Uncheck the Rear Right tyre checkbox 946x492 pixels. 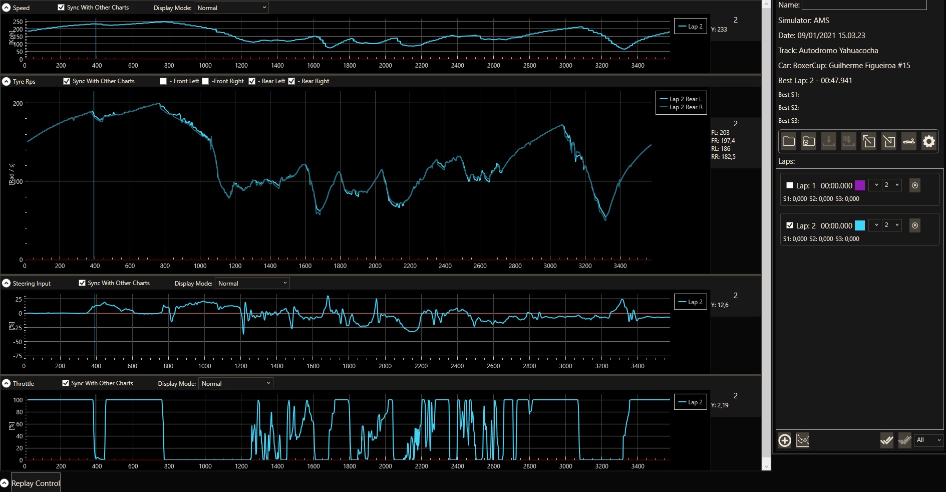click(x=291, y=81)
